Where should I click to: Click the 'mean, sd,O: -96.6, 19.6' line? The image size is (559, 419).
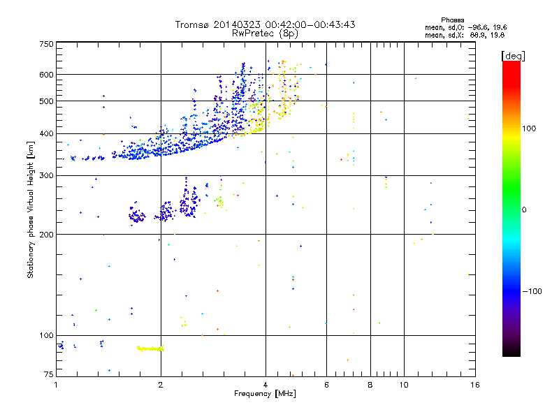[x=465, y=27]
